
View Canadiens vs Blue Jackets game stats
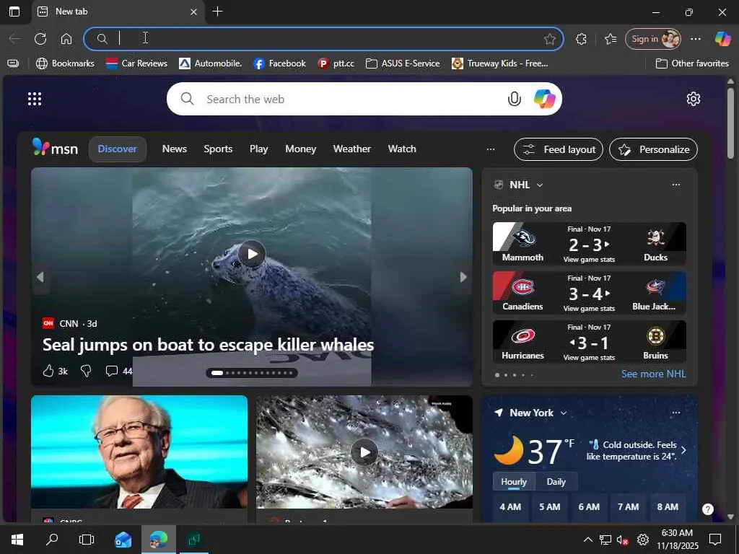tap(589, 309)
